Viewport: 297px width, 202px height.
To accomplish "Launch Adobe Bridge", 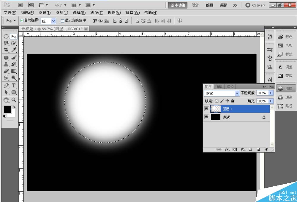I will (20, 5).
